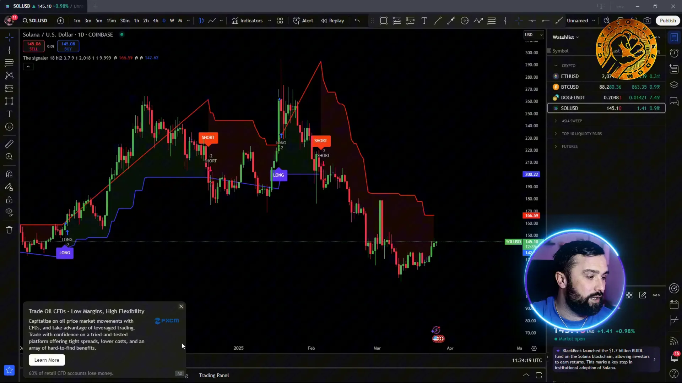Toggle stay in drawing mode
The width and height of the screenshot is (682, 383).
tap(9, 187)
